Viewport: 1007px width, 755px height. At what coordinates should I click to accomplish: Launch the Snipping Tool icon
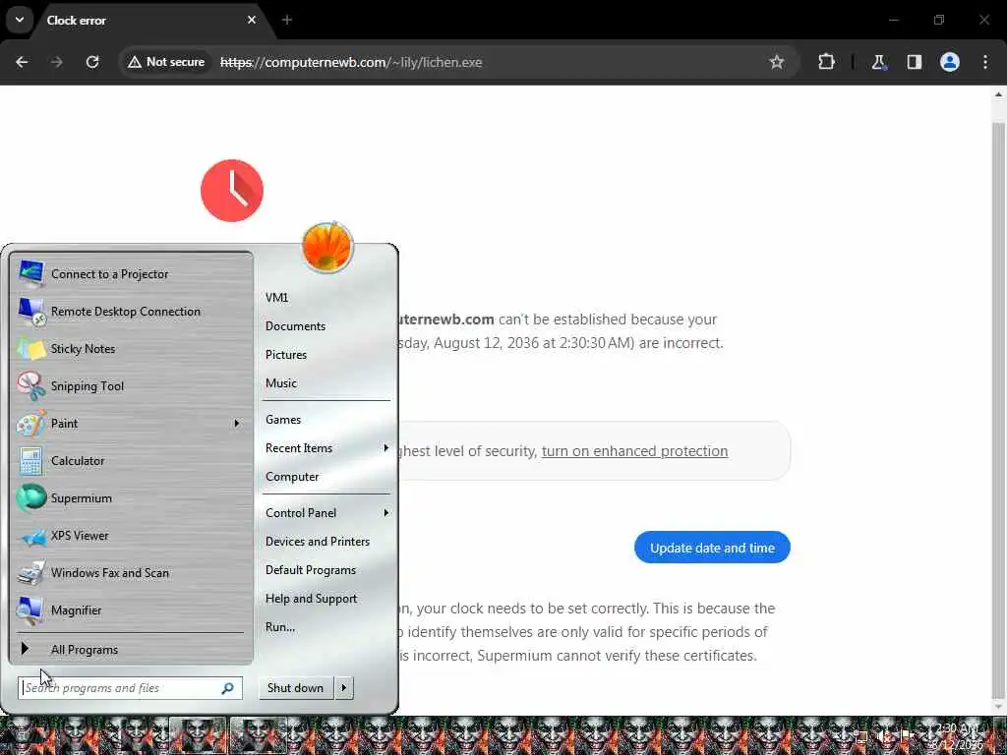(x=30, y=385)
